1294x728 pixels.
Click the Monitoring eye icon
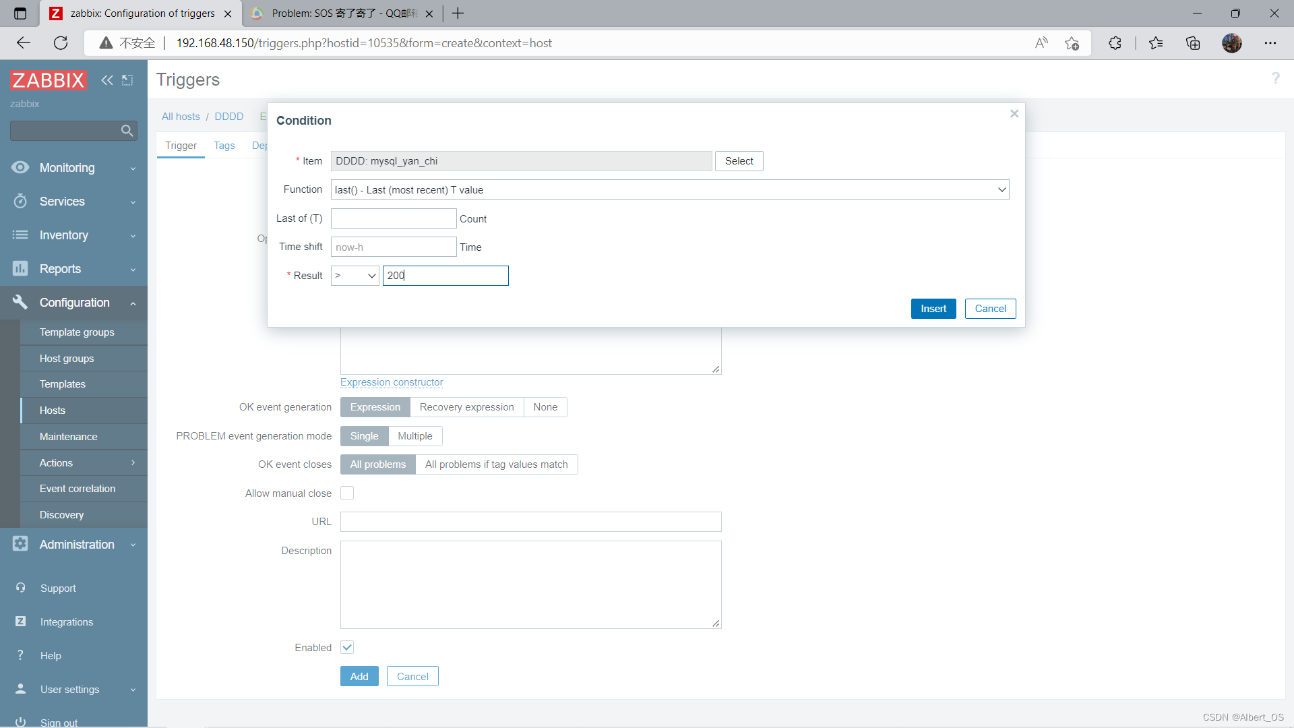pos(20,167)
